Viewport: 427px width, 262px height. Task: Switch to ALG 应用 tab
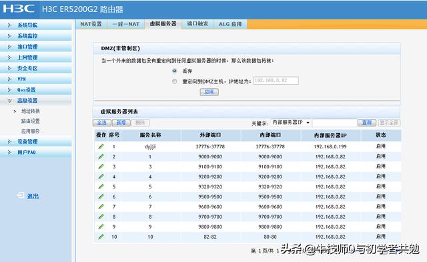point(230,24)
